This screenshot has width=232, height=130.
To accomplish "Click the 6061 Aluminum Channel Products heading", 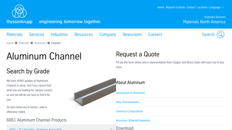I will coord(37,120).
